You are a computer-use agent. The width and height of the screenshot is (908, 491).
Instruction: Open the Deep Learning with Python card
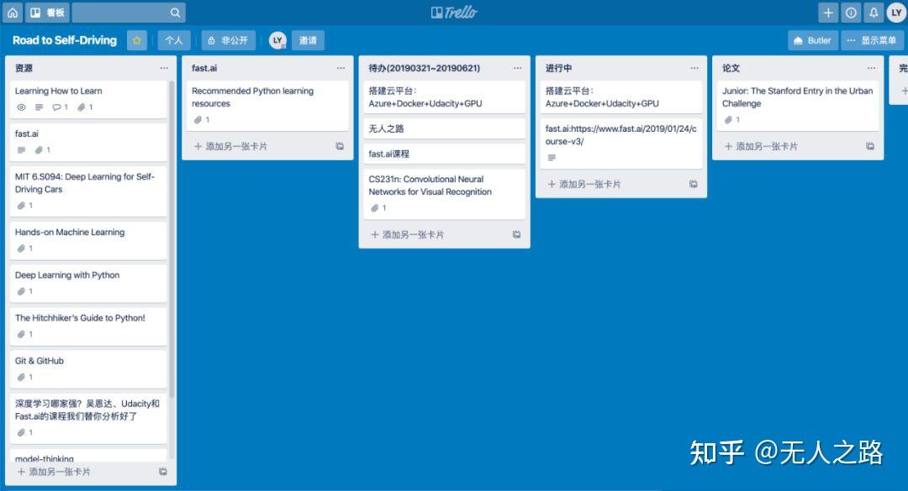88,283
